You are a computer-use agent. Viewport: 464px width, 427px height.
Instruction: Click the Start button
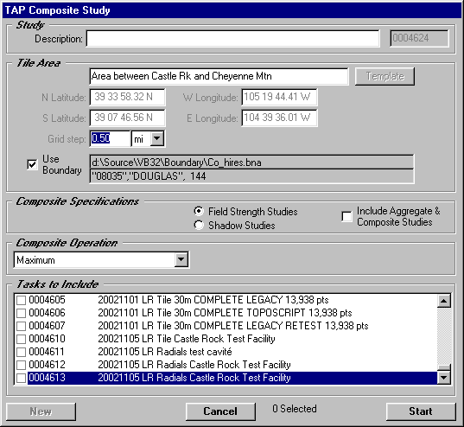(x=421, y=411)
